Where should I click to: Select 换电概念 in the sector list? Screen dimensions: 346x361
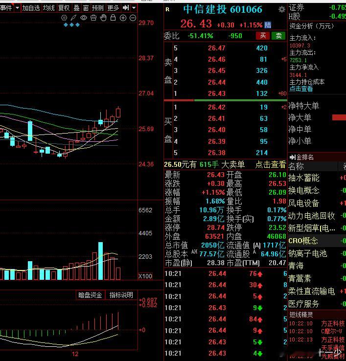point(303,190)
